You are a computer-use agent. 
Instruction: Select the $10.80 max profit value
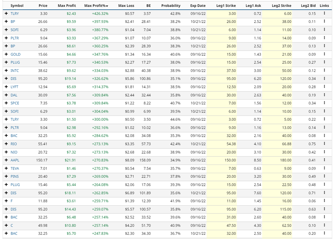70,226
